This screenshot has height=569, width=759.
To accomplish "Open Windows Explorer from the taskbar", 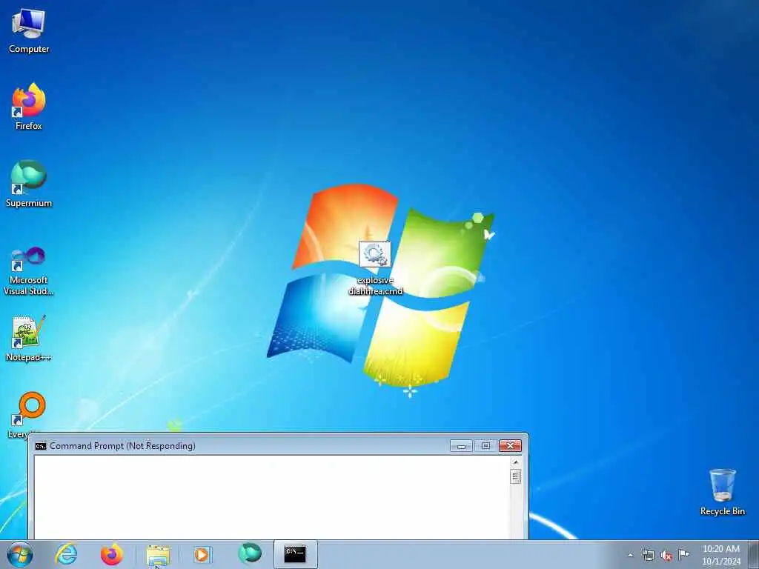I will coord(158,554).
